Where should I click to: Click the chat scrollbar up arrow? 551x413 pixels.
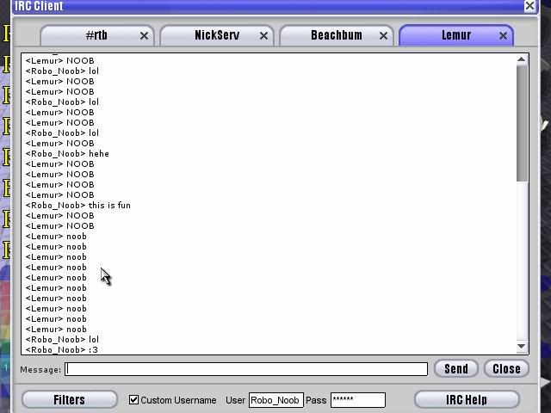(x=522, y=59)
